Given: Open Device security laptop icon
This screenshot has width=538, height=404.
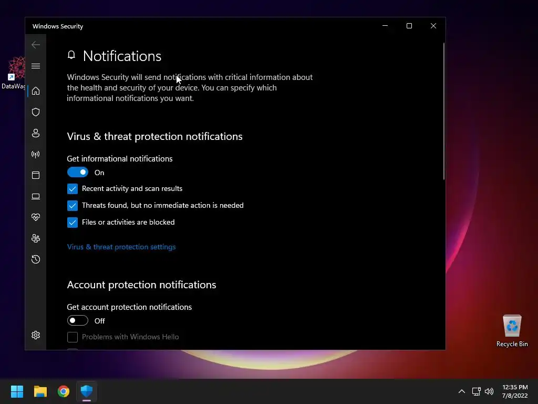Looking at the screenshot, I should [x=36, y=196].
